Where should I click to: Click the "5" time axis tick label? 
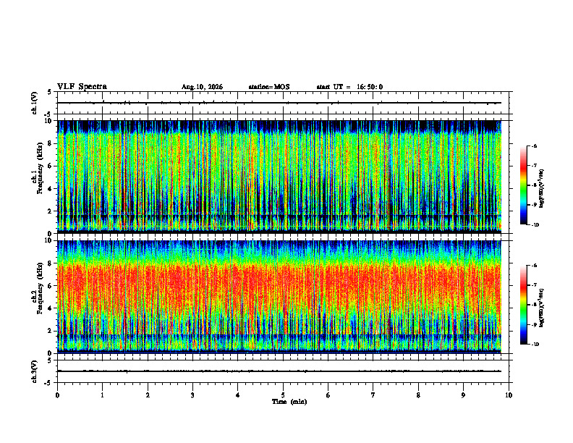(283, 395)
